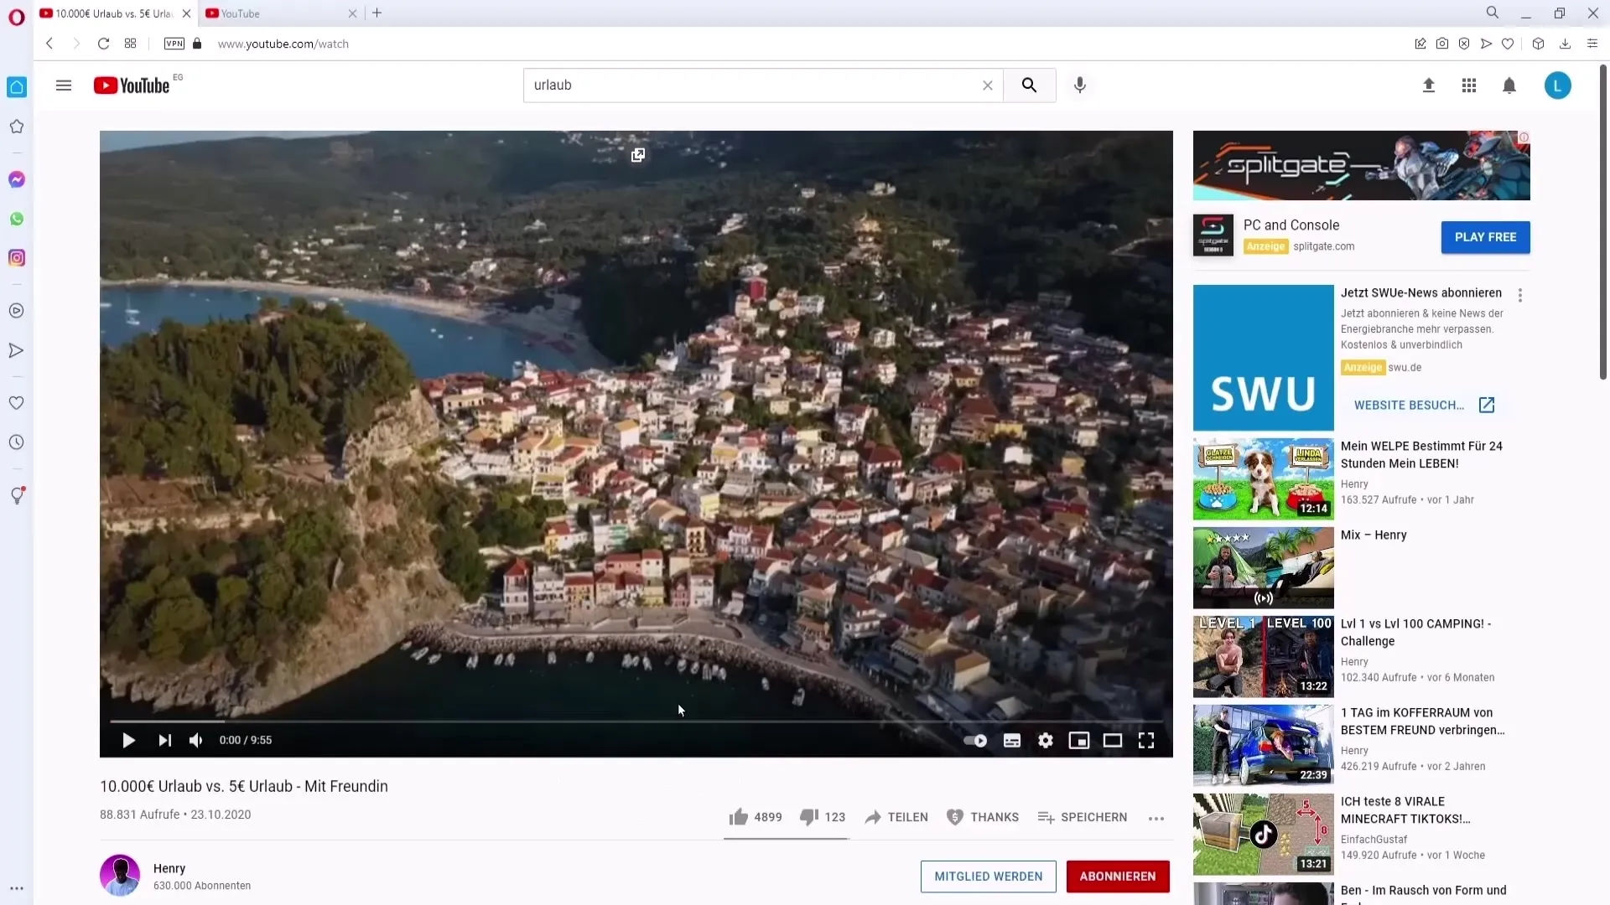Image resolution: width=1610 pixels, height=905 pixels.
Task: Select the TEILEN share option
Action: [x=896, y=817]
